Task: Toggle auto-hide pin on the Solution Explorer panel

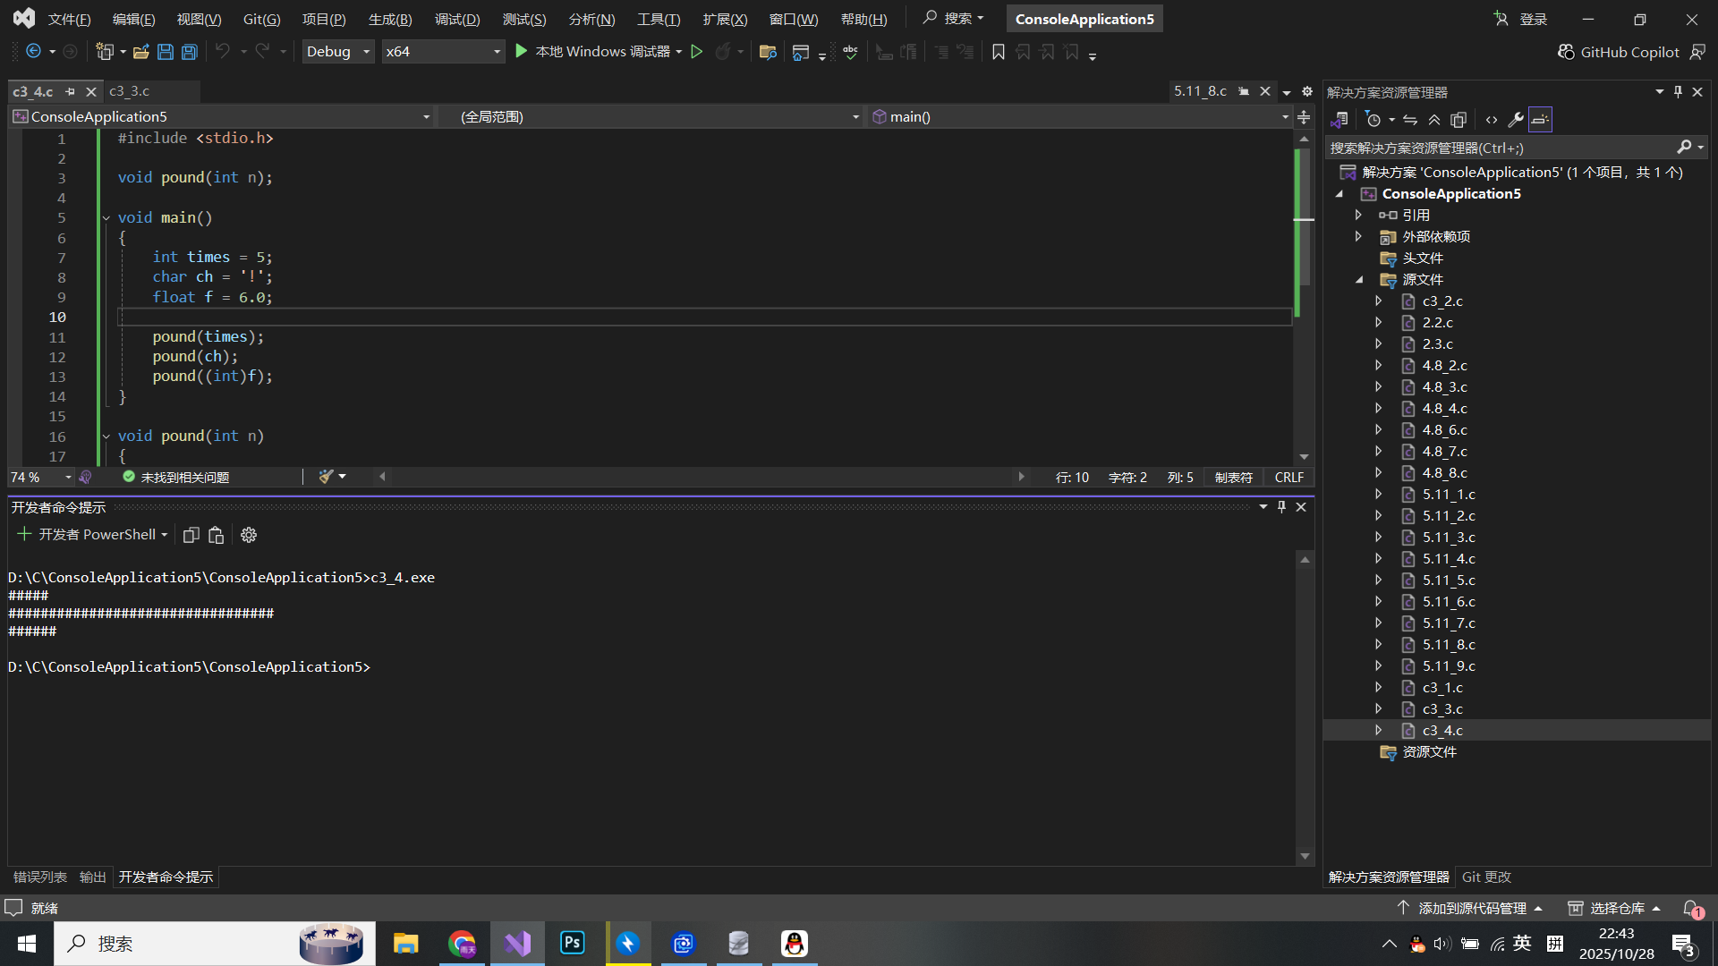Action: click(1678, 92)
